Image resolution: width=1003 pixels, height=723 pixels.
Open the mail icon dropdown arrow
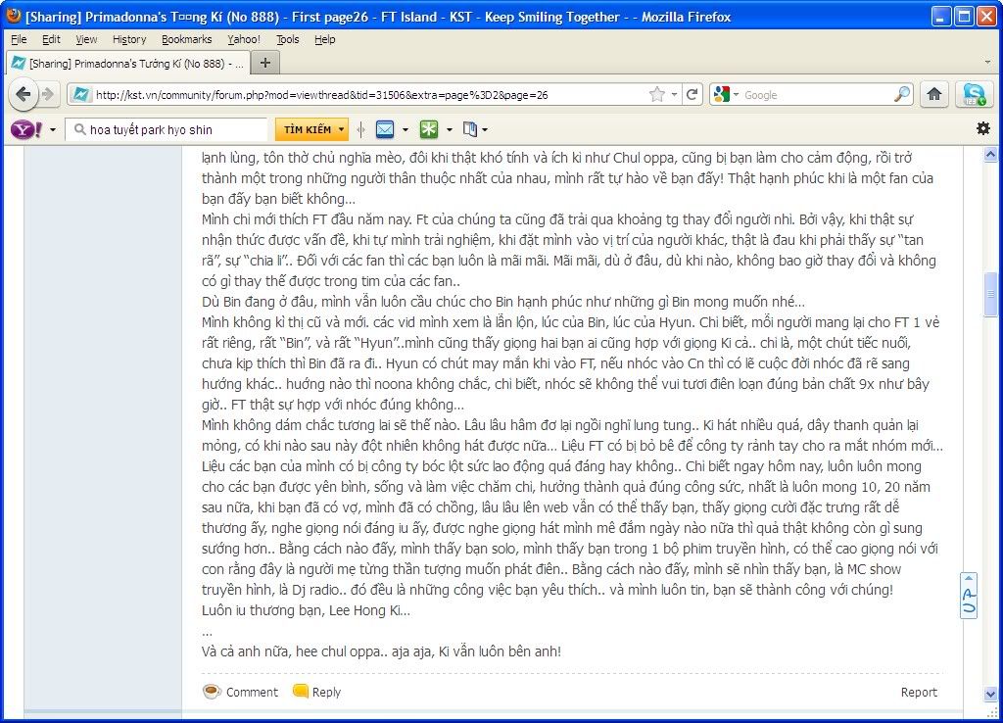(x=406, y=130)
